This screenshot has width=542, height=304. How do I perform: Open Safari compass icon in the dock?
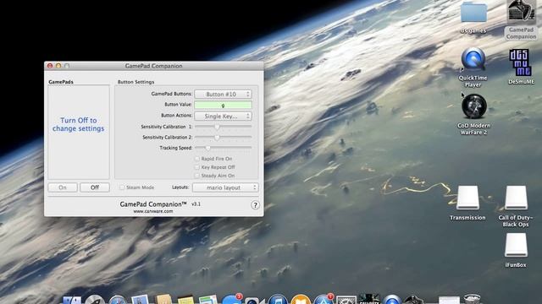(118, 300)
